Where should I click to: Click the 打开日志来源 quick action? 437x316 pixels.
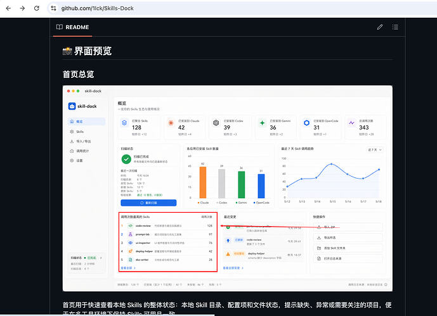(348, 259)
